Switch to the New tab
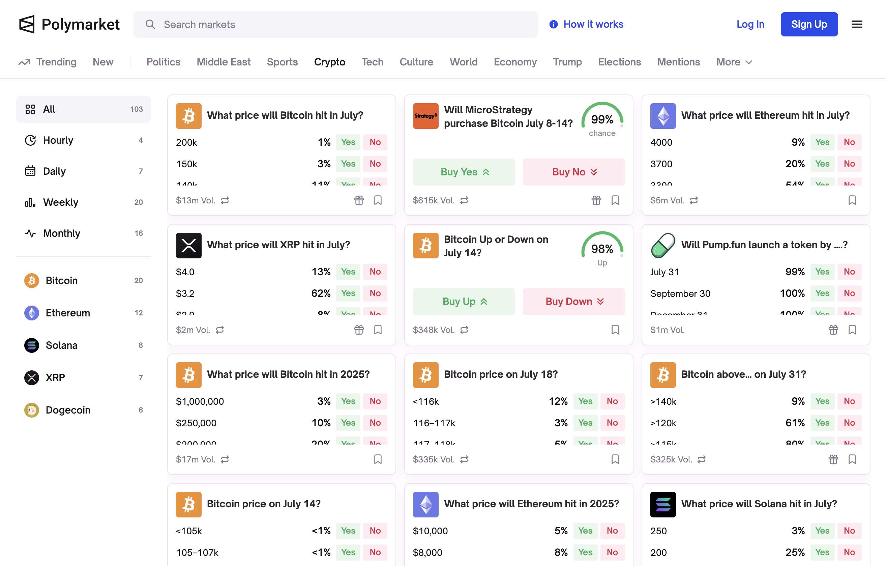The image size is (886, 566). click(x=103, y=62)
